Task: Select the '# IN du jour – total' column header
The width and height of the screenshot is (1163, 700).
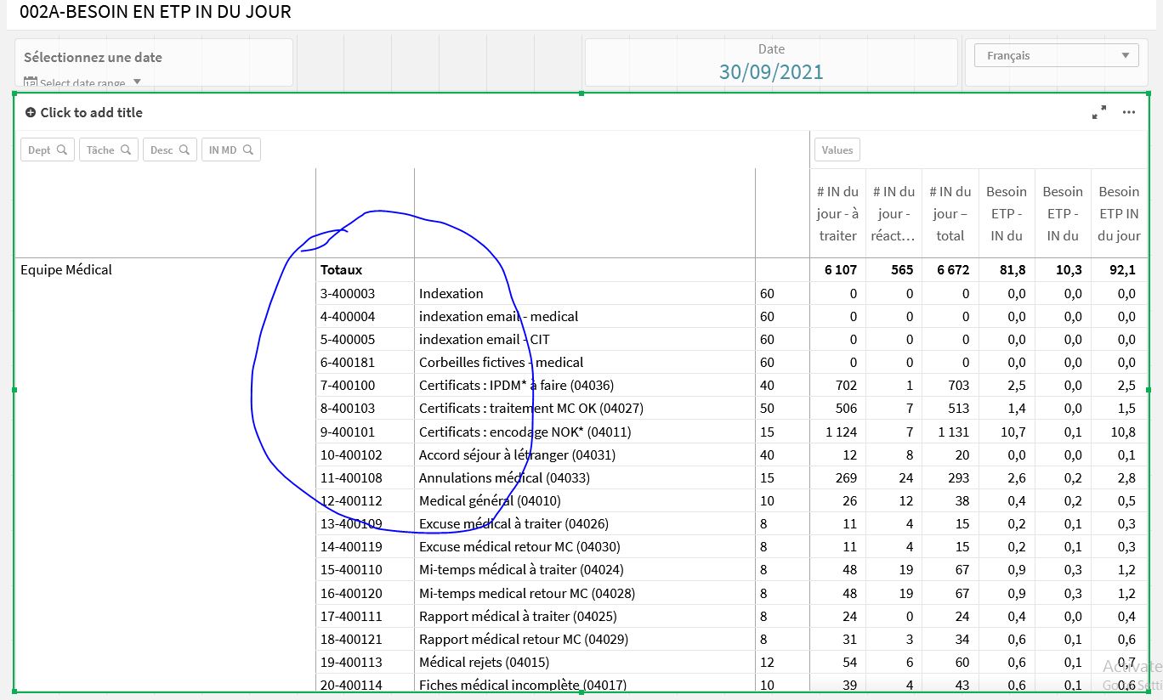Action: pyautogui.click(x=950, y=214)
